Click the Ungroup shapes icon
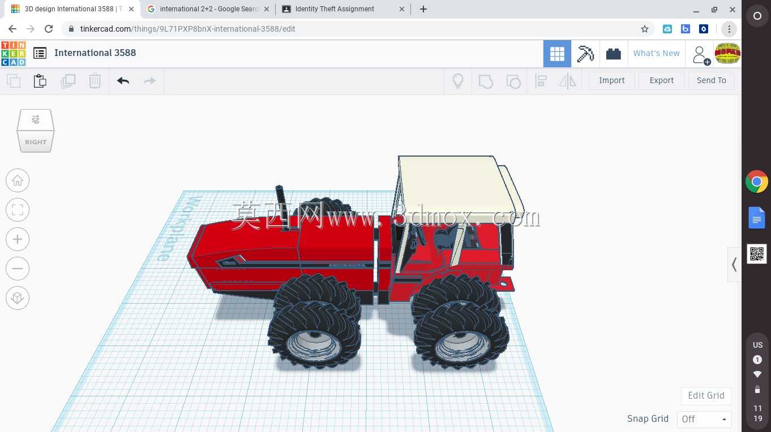 513,81
